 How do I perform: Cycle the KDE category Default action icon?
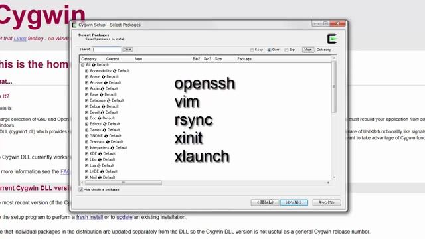coord(100,154)
